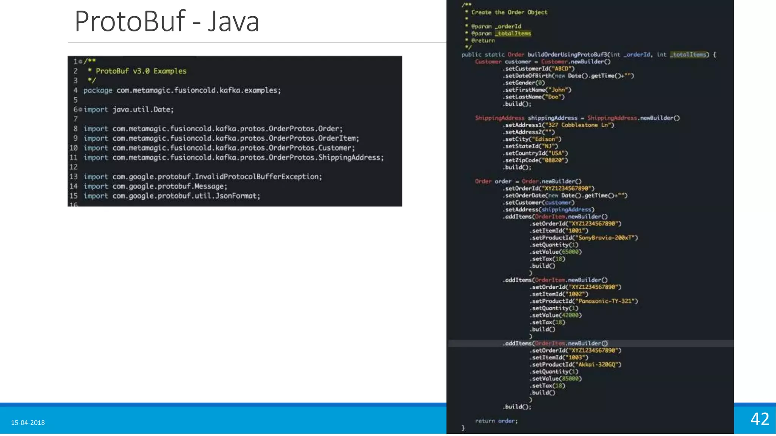Click the "import java.util.Date;" line

point(128,110)
